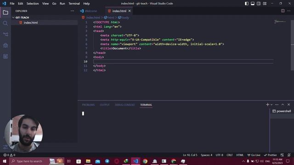This screenshot has width=294, height=165.
Task: Open editor more actions menu
Action: tap(289, 11)
